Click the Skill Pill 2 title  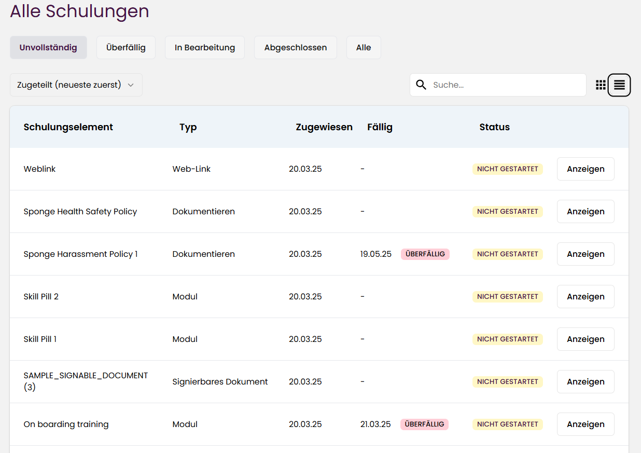[41, 296]
